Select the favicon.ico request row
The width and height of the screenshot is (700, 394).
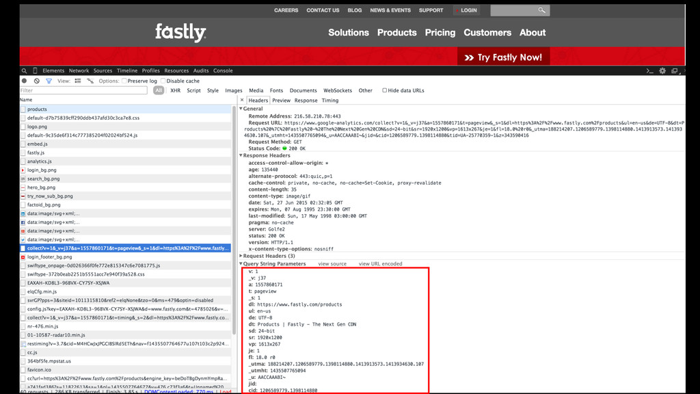pos(126,369)
